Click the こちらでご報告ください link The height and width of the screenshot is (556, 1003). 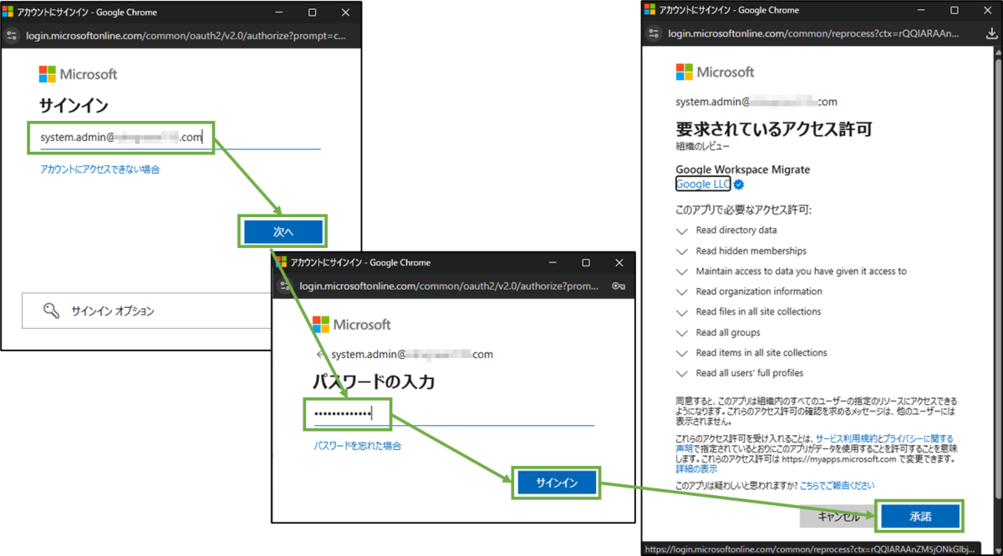(x=838, y=485)
